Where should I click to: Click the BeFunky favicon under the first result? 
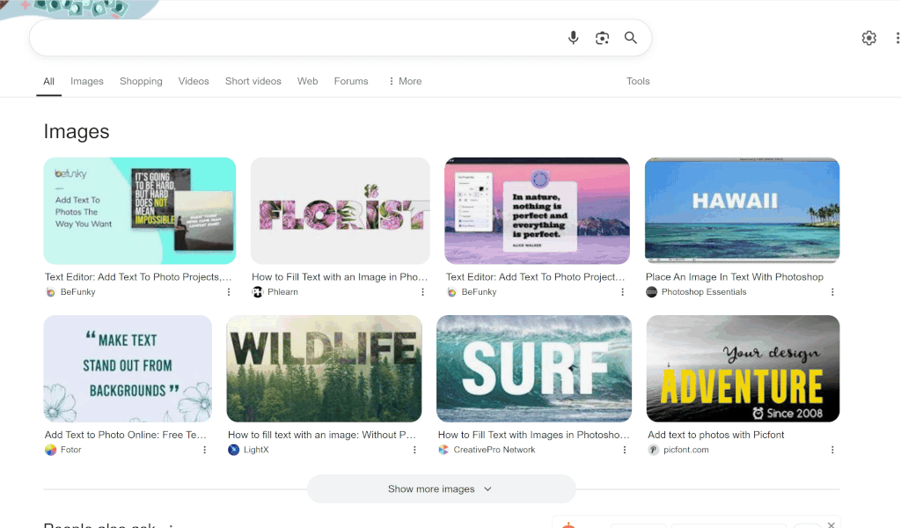pyautogui.click(x=48, y=291)
